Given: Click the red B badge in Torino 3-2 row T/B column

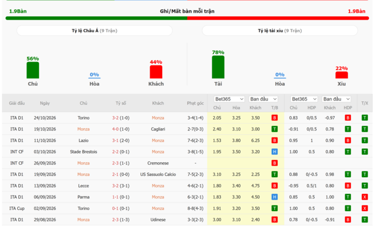Looking at the screenshot, I should point(274,118).
